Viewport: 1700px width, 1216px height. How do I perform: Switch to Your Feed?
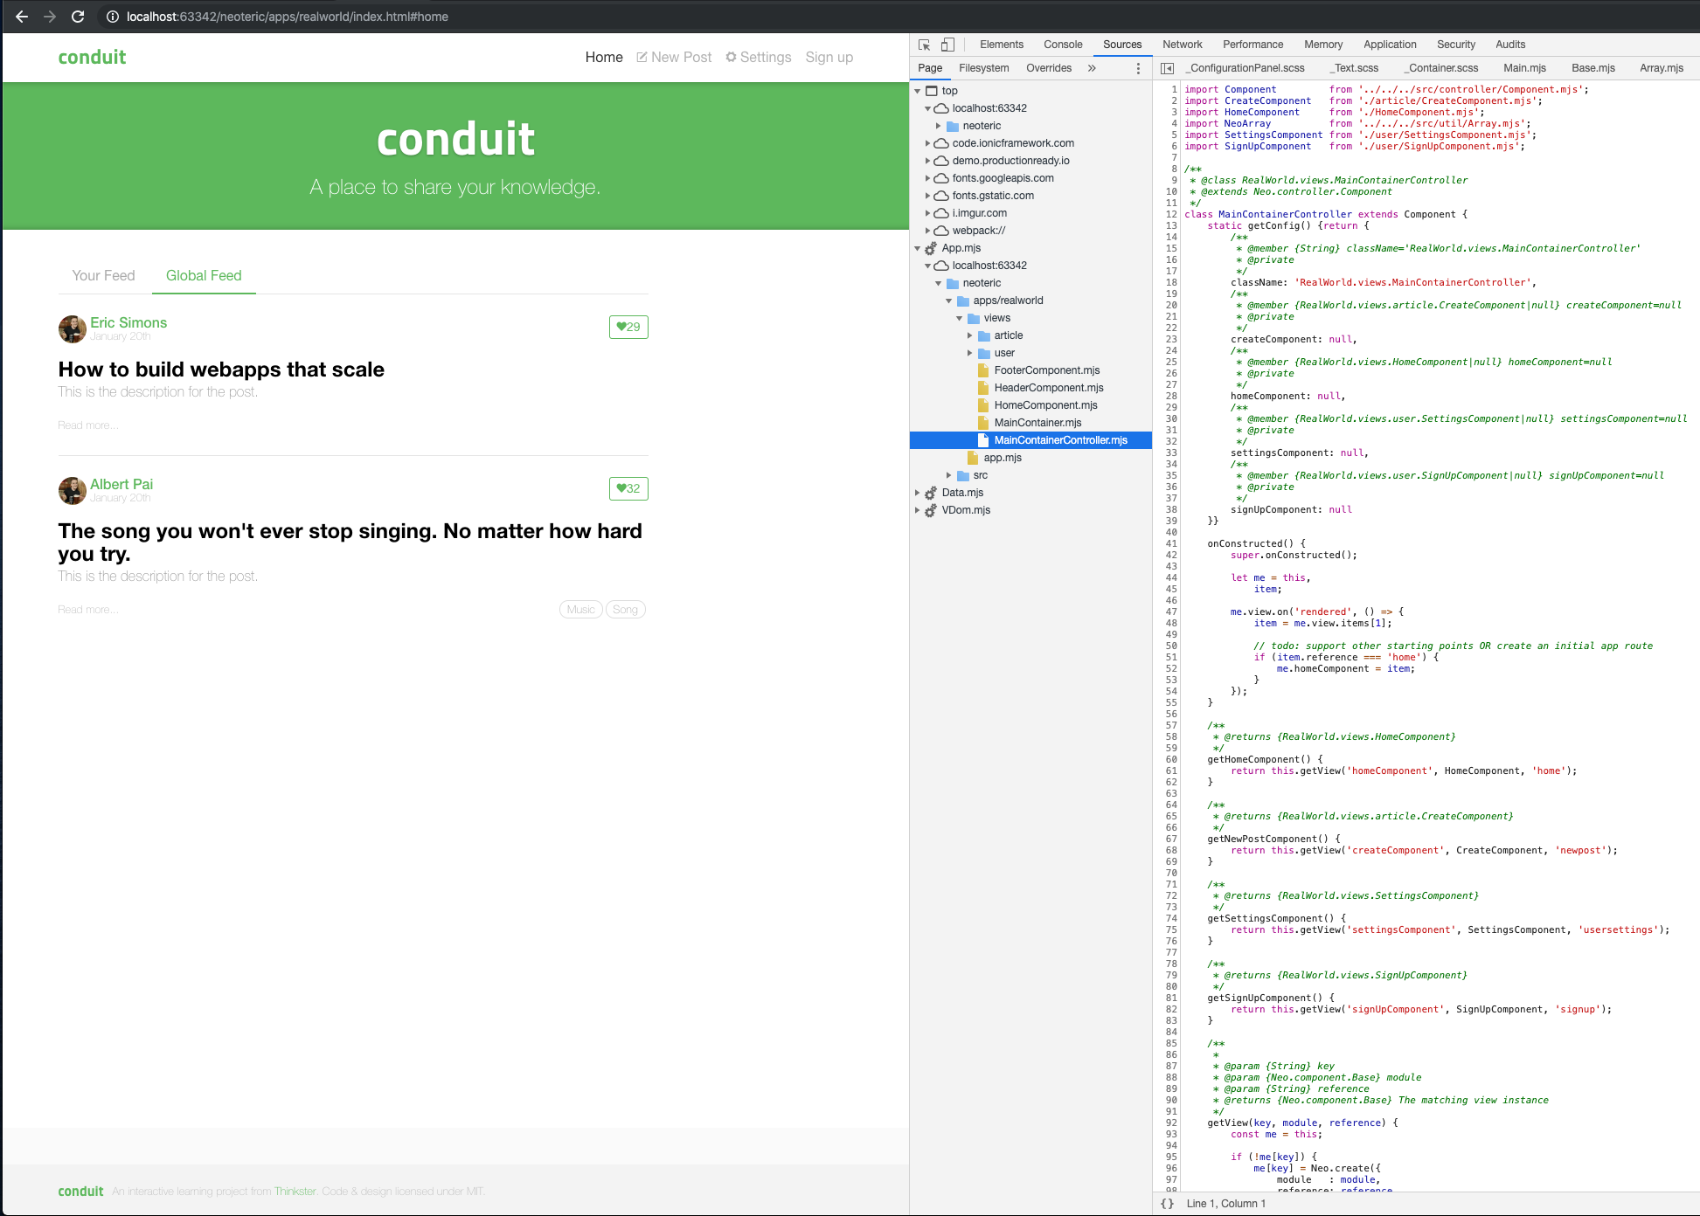(x=103, y=275)
